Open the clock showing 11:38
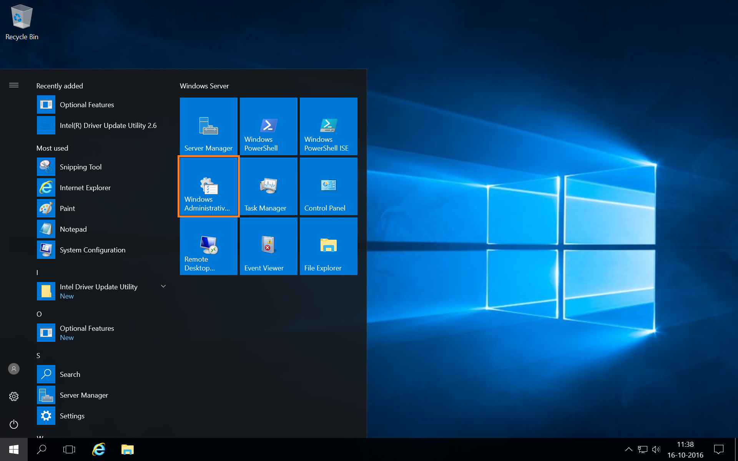 pos(685,449)
